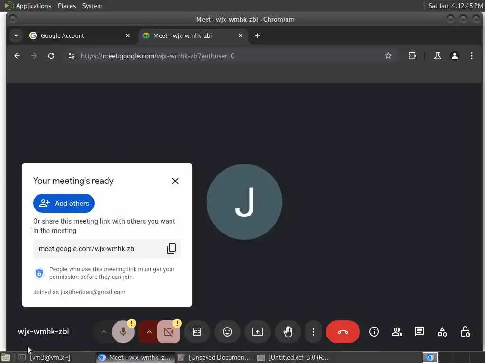Open a new browser tab
This screenshot has width=485, height=363.
pos(257,35)
